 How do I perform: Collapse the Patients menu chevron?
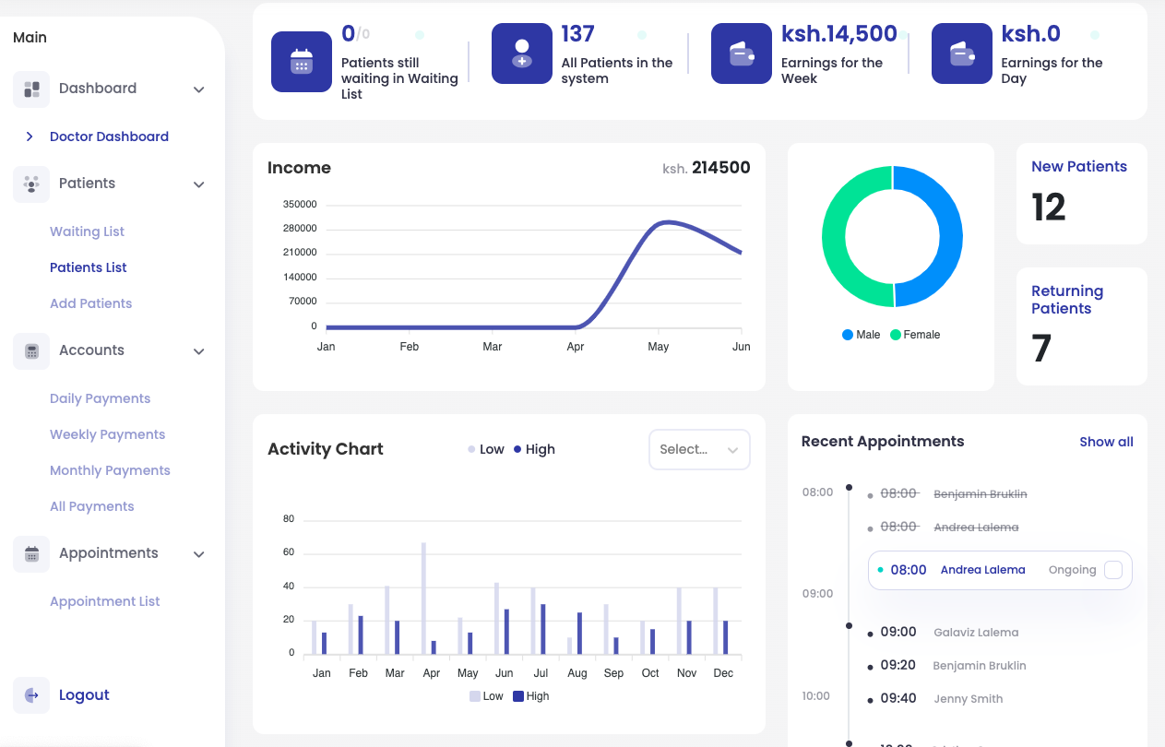point(198,184)
